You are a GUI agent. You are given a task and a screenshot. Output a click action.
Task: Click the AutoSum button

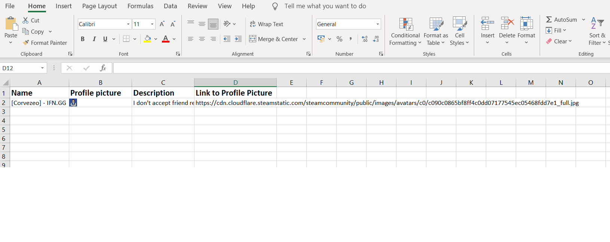click(x=561, y=20)
